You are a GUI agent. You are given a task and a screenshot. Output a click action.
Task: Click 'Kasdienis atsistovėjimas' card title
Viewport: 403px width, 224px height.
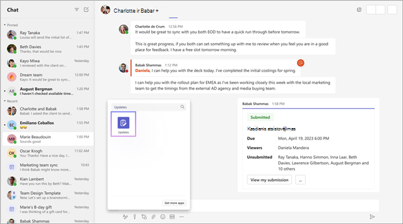(x=272, y=129)
